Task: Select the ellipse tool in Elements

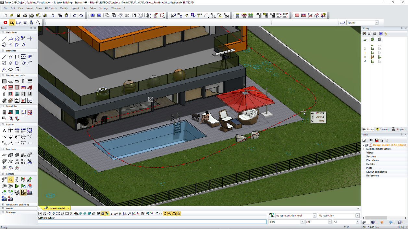Action: [x=10, y=69]
